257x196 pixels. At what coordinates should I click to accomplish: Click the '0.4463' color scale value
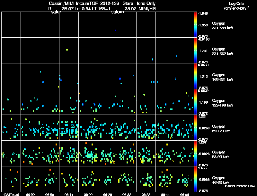coord(203,65)
